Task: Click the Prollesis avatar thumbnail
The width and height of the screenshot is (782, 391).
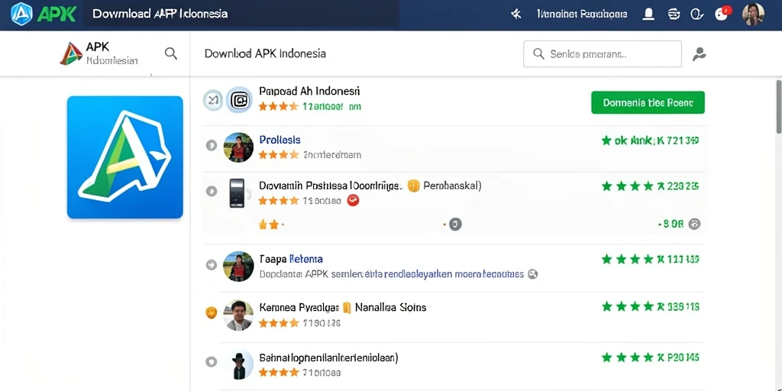Action: 238,147
